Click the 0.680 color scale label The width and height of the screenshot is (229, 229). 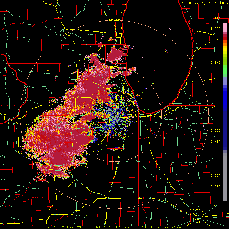click(x=216, y=96)
